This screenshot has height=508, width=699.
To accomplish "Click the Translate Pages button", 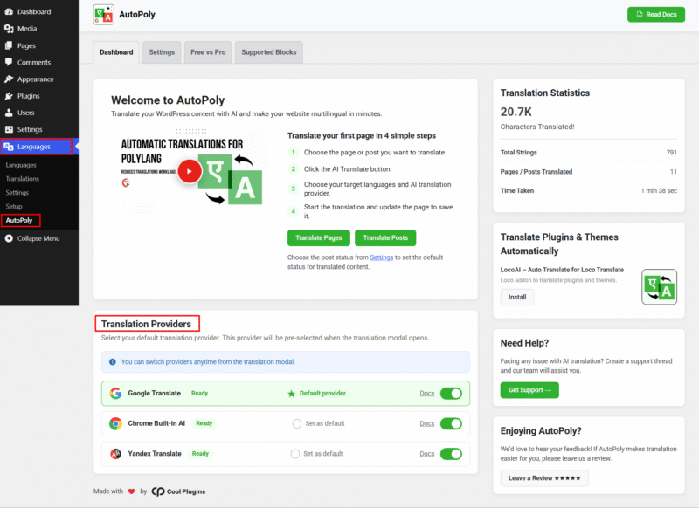I will [x=319, y=237].
